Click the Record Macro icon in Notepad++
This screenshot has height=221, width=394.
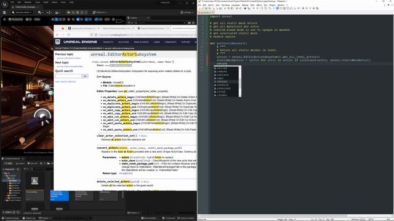point(303,8)
